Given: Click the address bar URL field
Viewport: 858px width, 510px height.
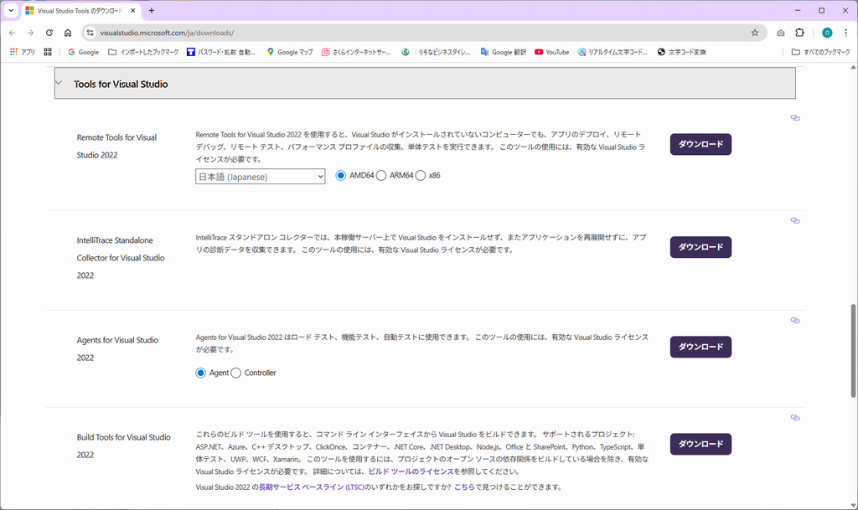Looking at the screenshot, I should [x=419, y=33].
